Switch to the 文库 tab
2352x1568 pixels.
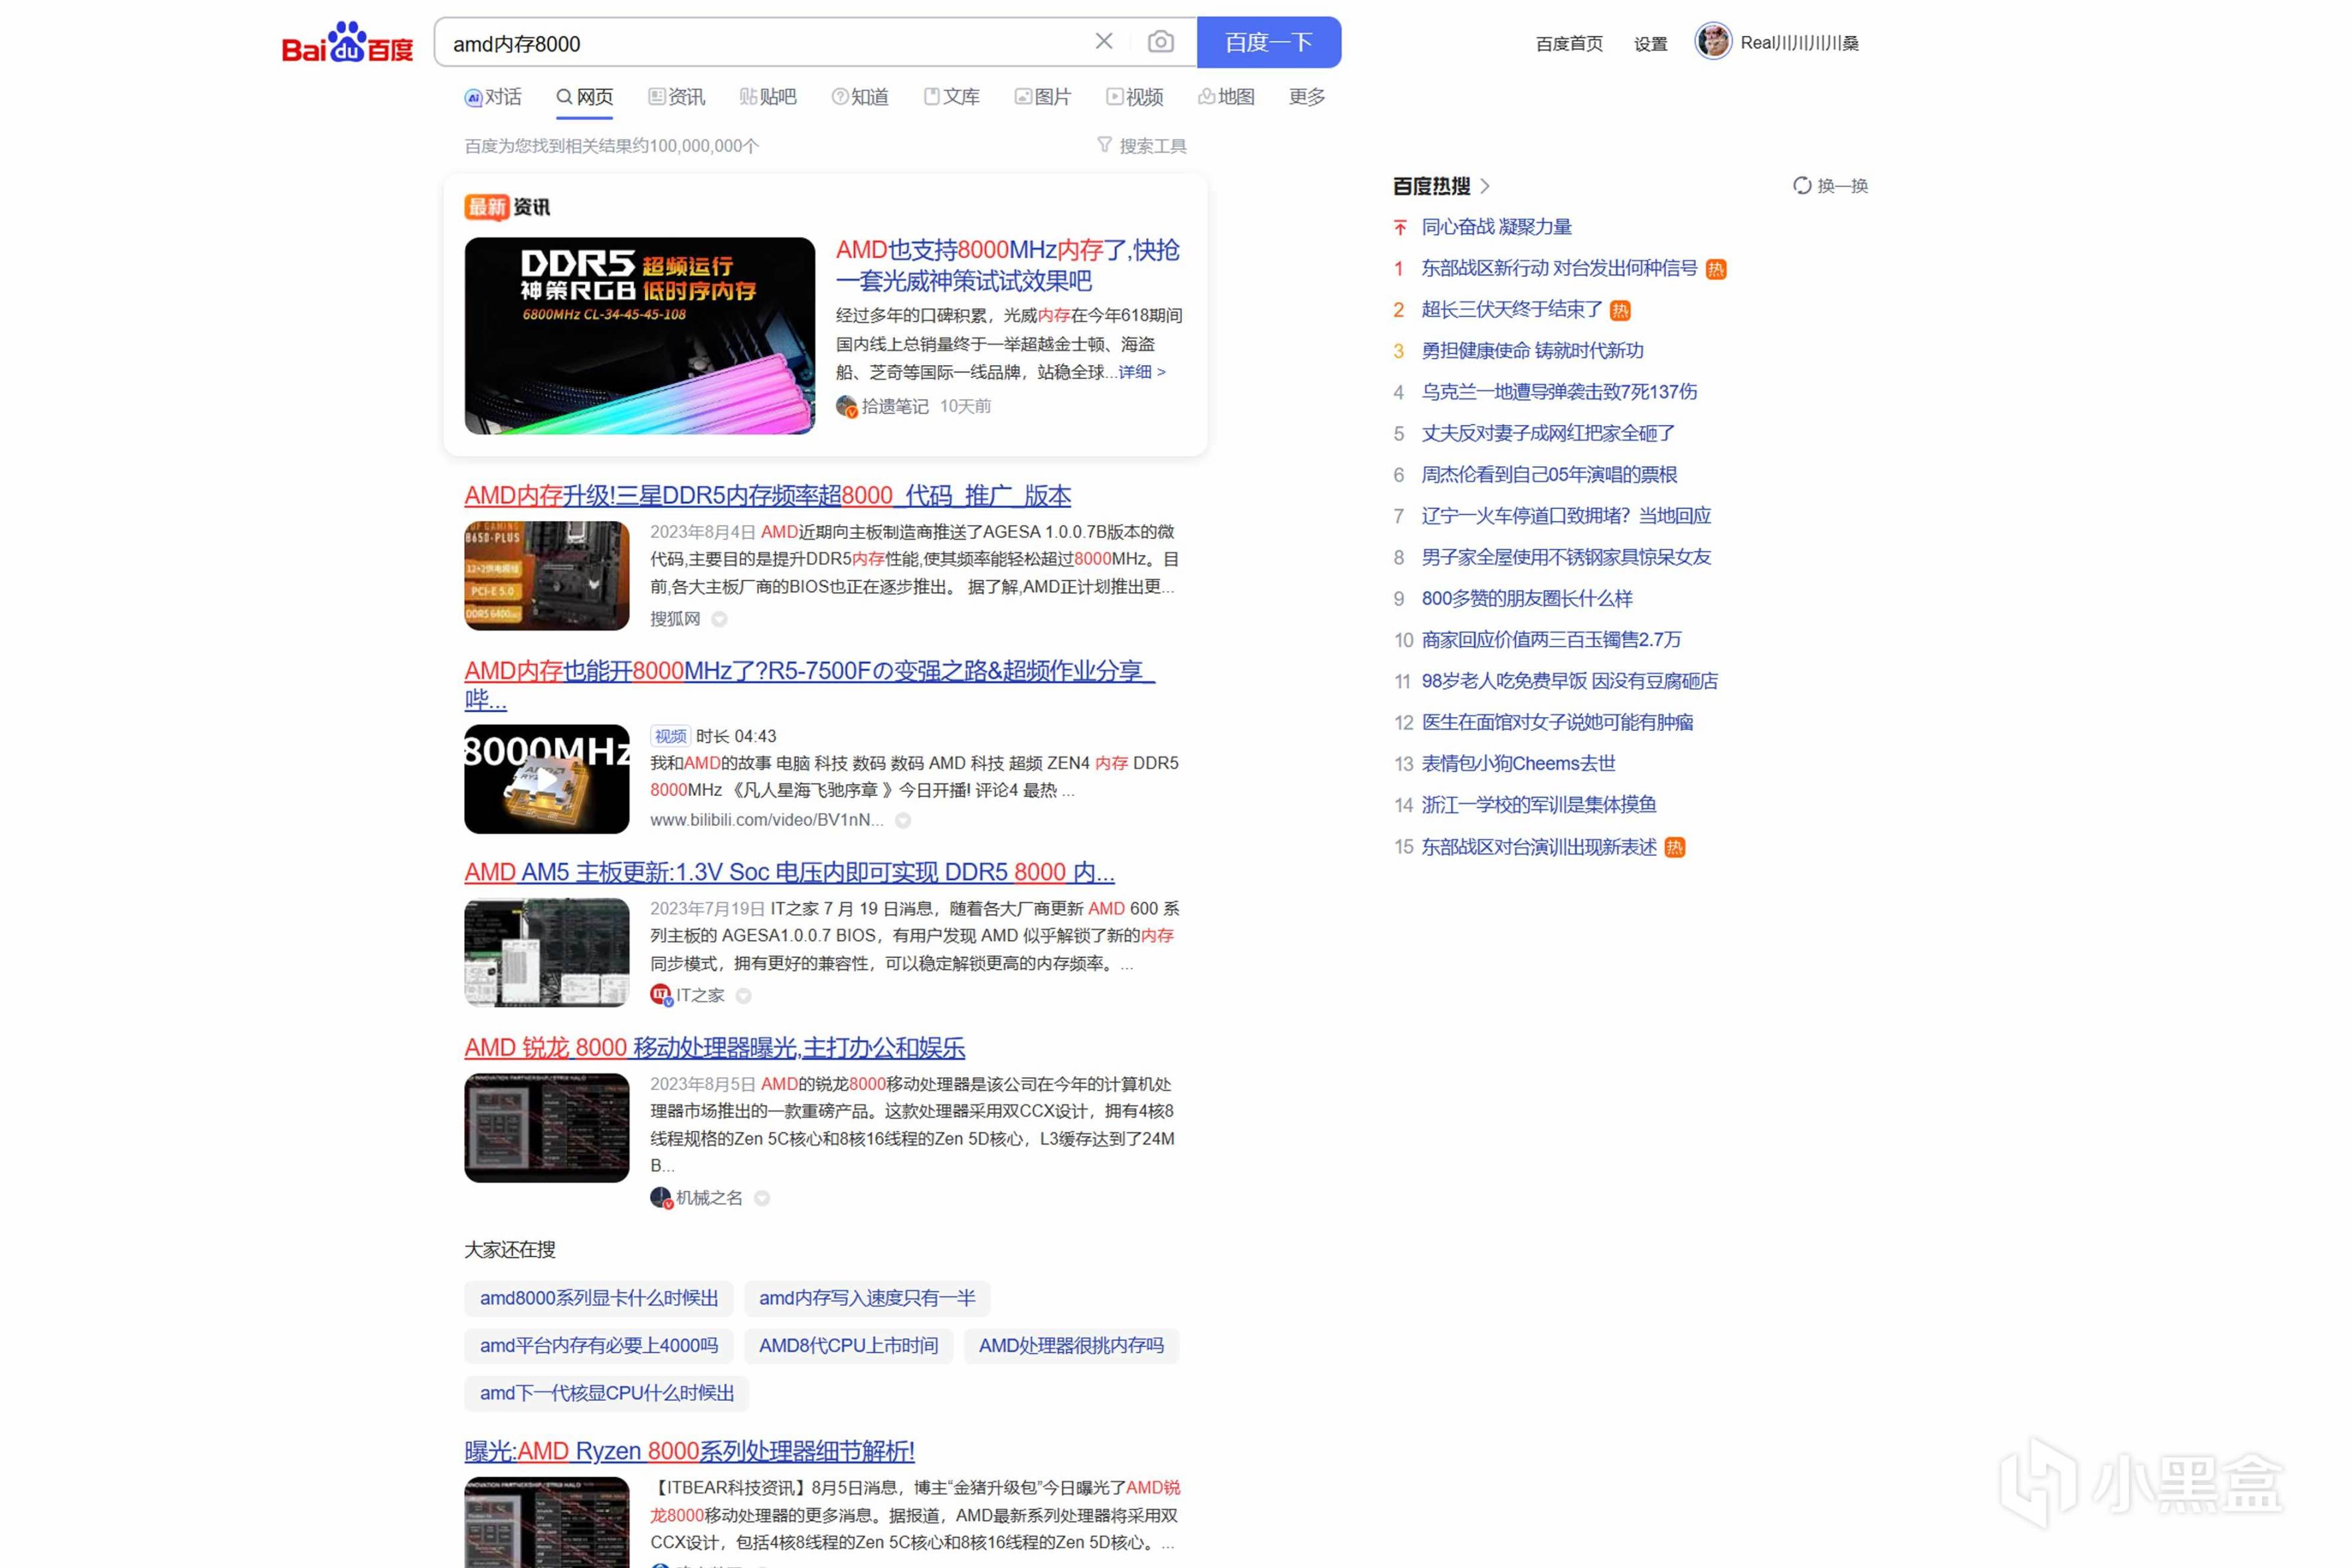coord(952,97)
